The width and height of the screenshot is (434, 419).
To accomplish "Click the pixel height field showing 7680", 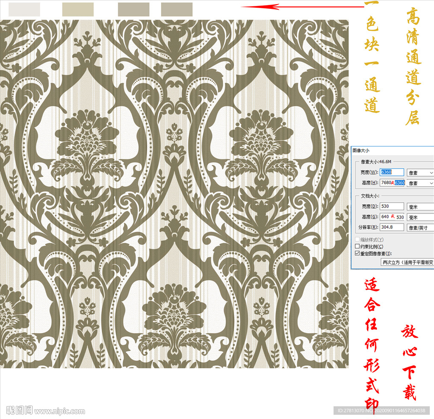I will 392,183.
